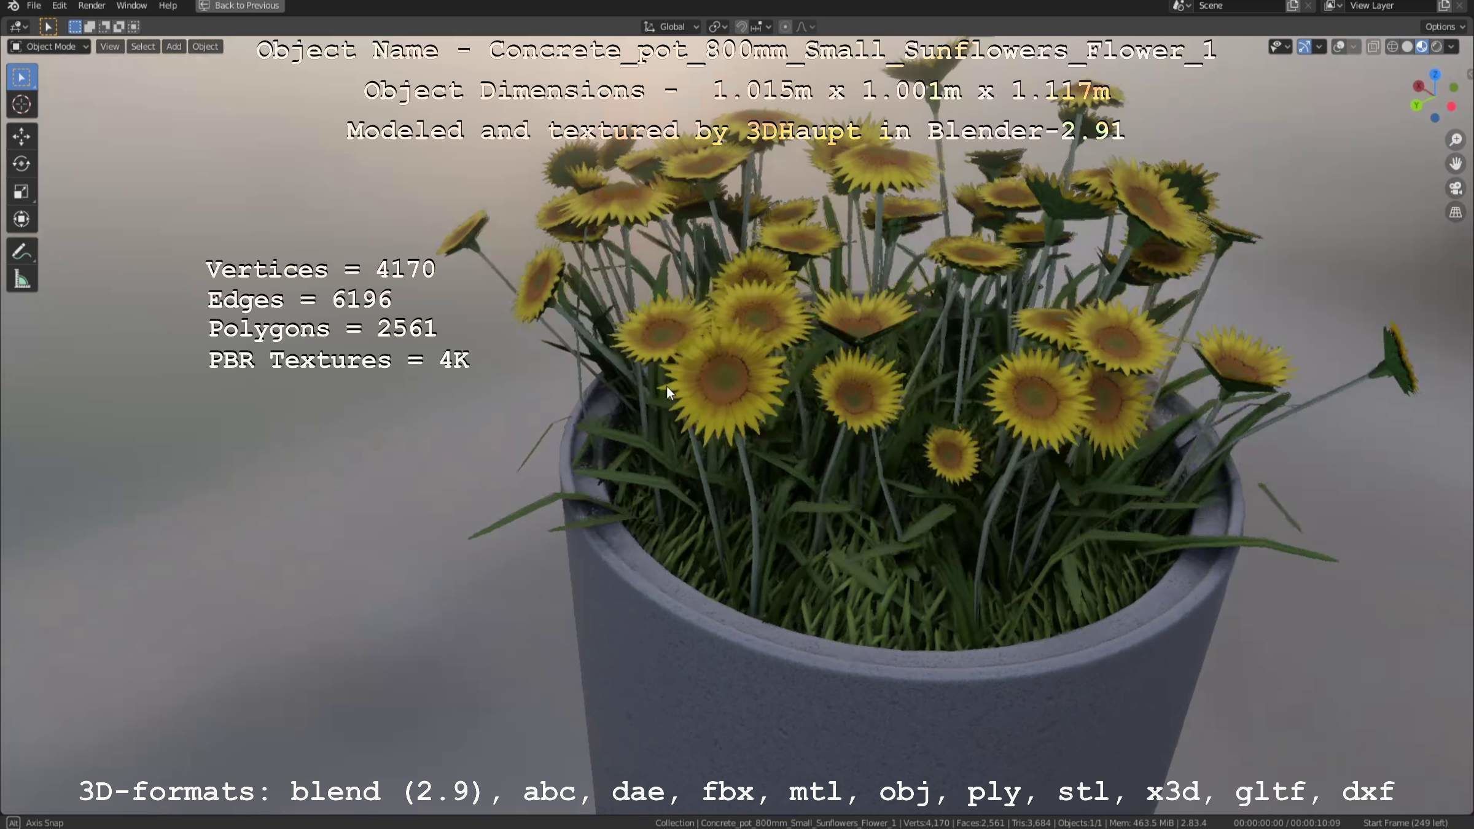Select the Measure tool

click(x=22, y=279)
